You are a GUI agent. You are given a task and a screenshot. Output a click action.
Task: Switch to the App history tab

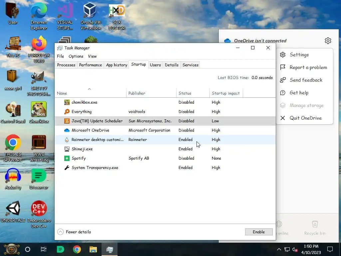(117, 65)
